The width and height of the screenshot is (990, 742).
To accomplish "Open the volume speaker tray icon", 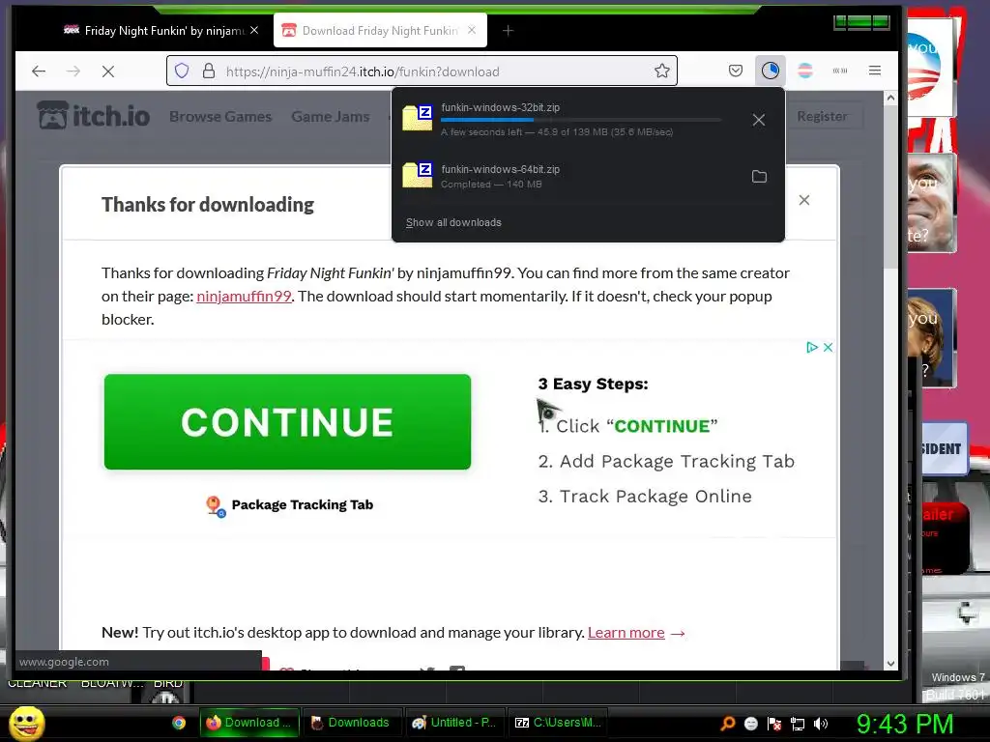I will tap(821, 723).
